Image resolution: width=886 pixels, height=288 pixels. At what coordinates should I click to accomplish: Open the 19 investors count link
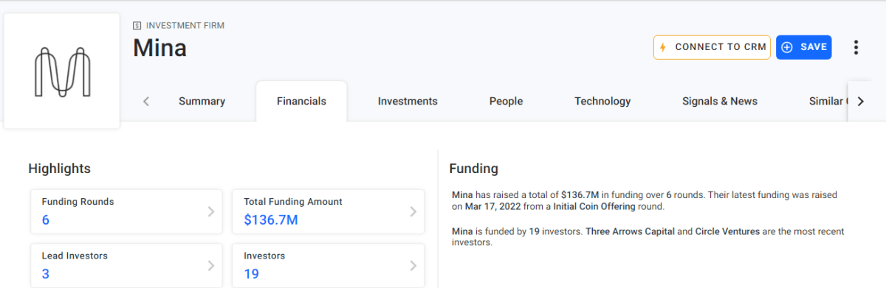click(250, 274)
